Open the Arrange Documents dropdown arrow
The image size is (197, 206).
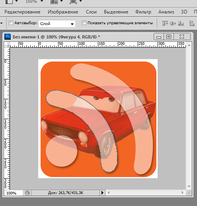pos(62,1)
